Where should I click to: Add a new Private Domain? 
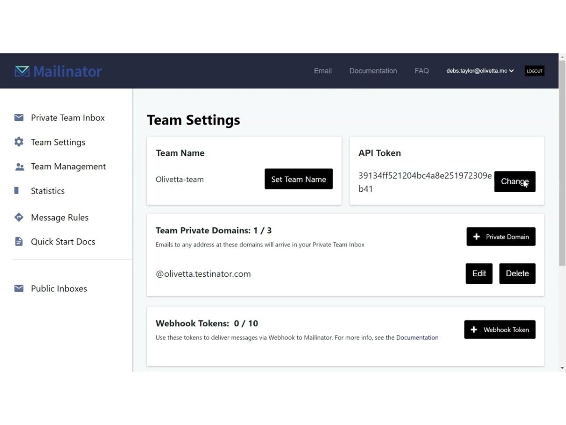[501, 237]
